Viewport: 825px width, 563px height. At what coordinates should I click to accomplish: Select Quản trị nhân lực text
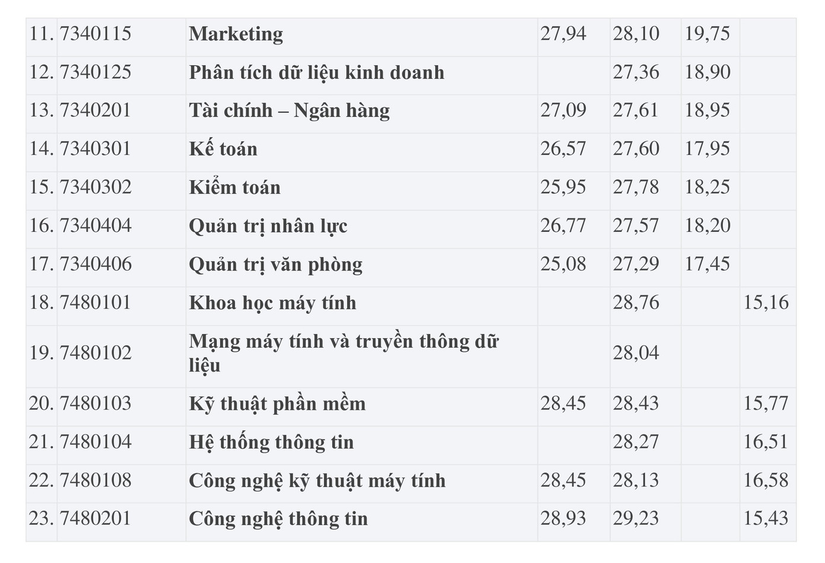[x=268, y=227]
